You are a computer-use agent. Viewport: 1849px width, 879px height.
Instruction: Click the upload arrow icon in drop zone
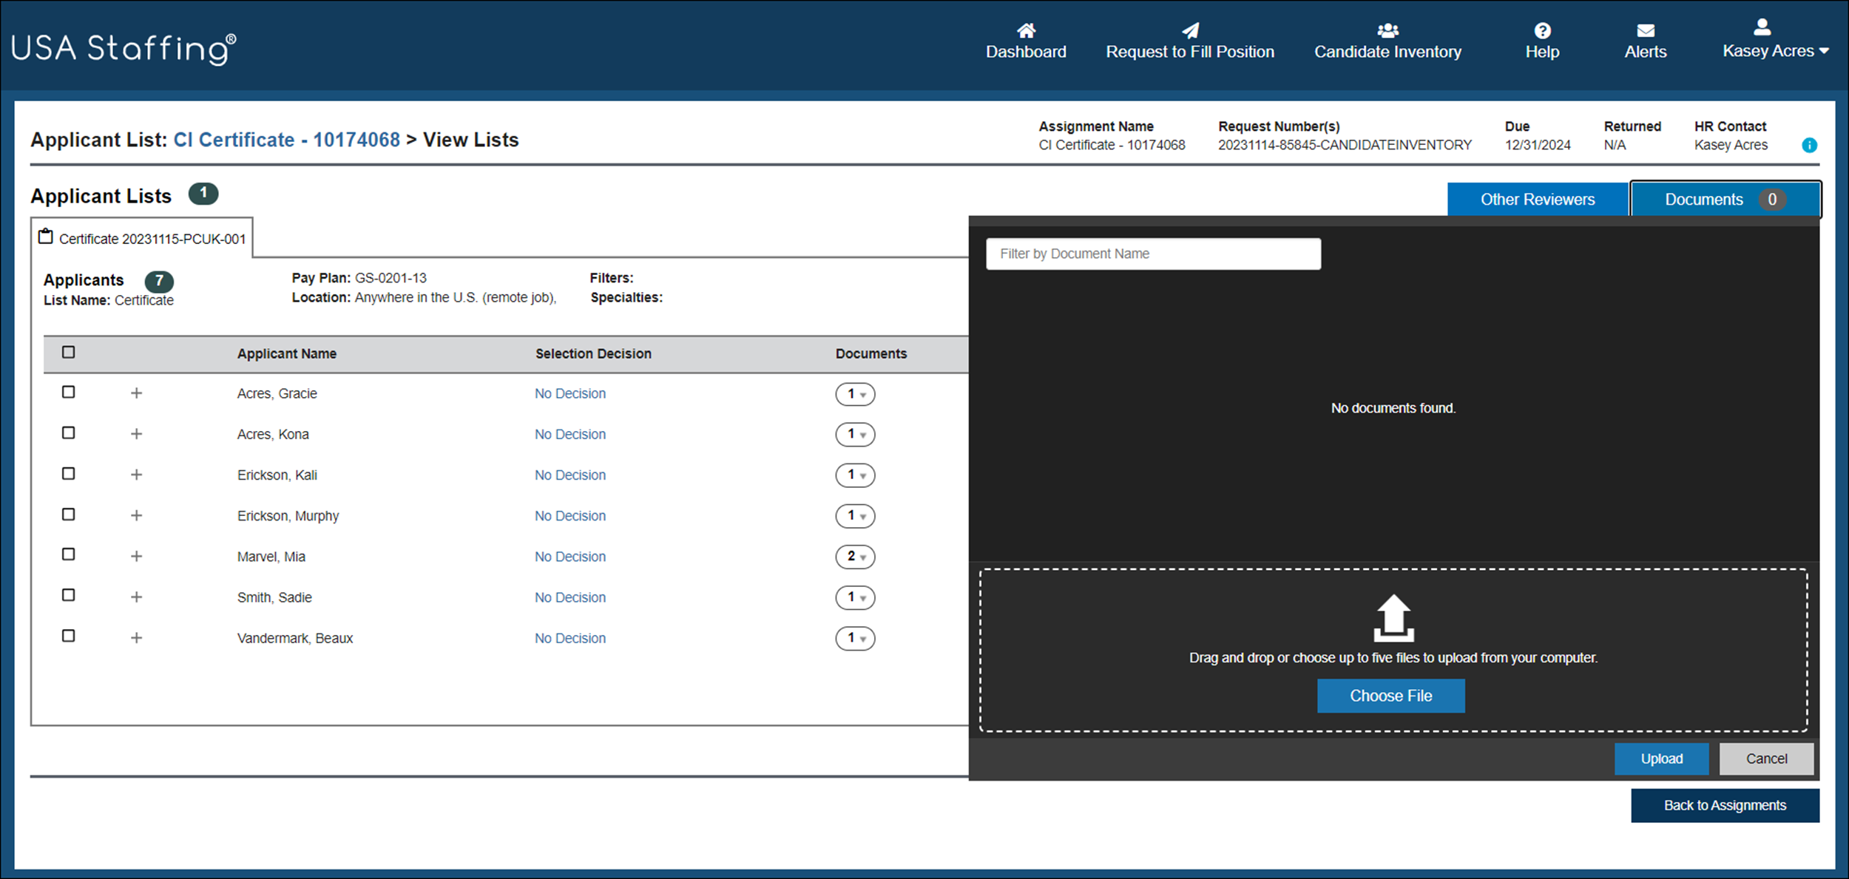pyautogui.click(x=1393, y=618)
